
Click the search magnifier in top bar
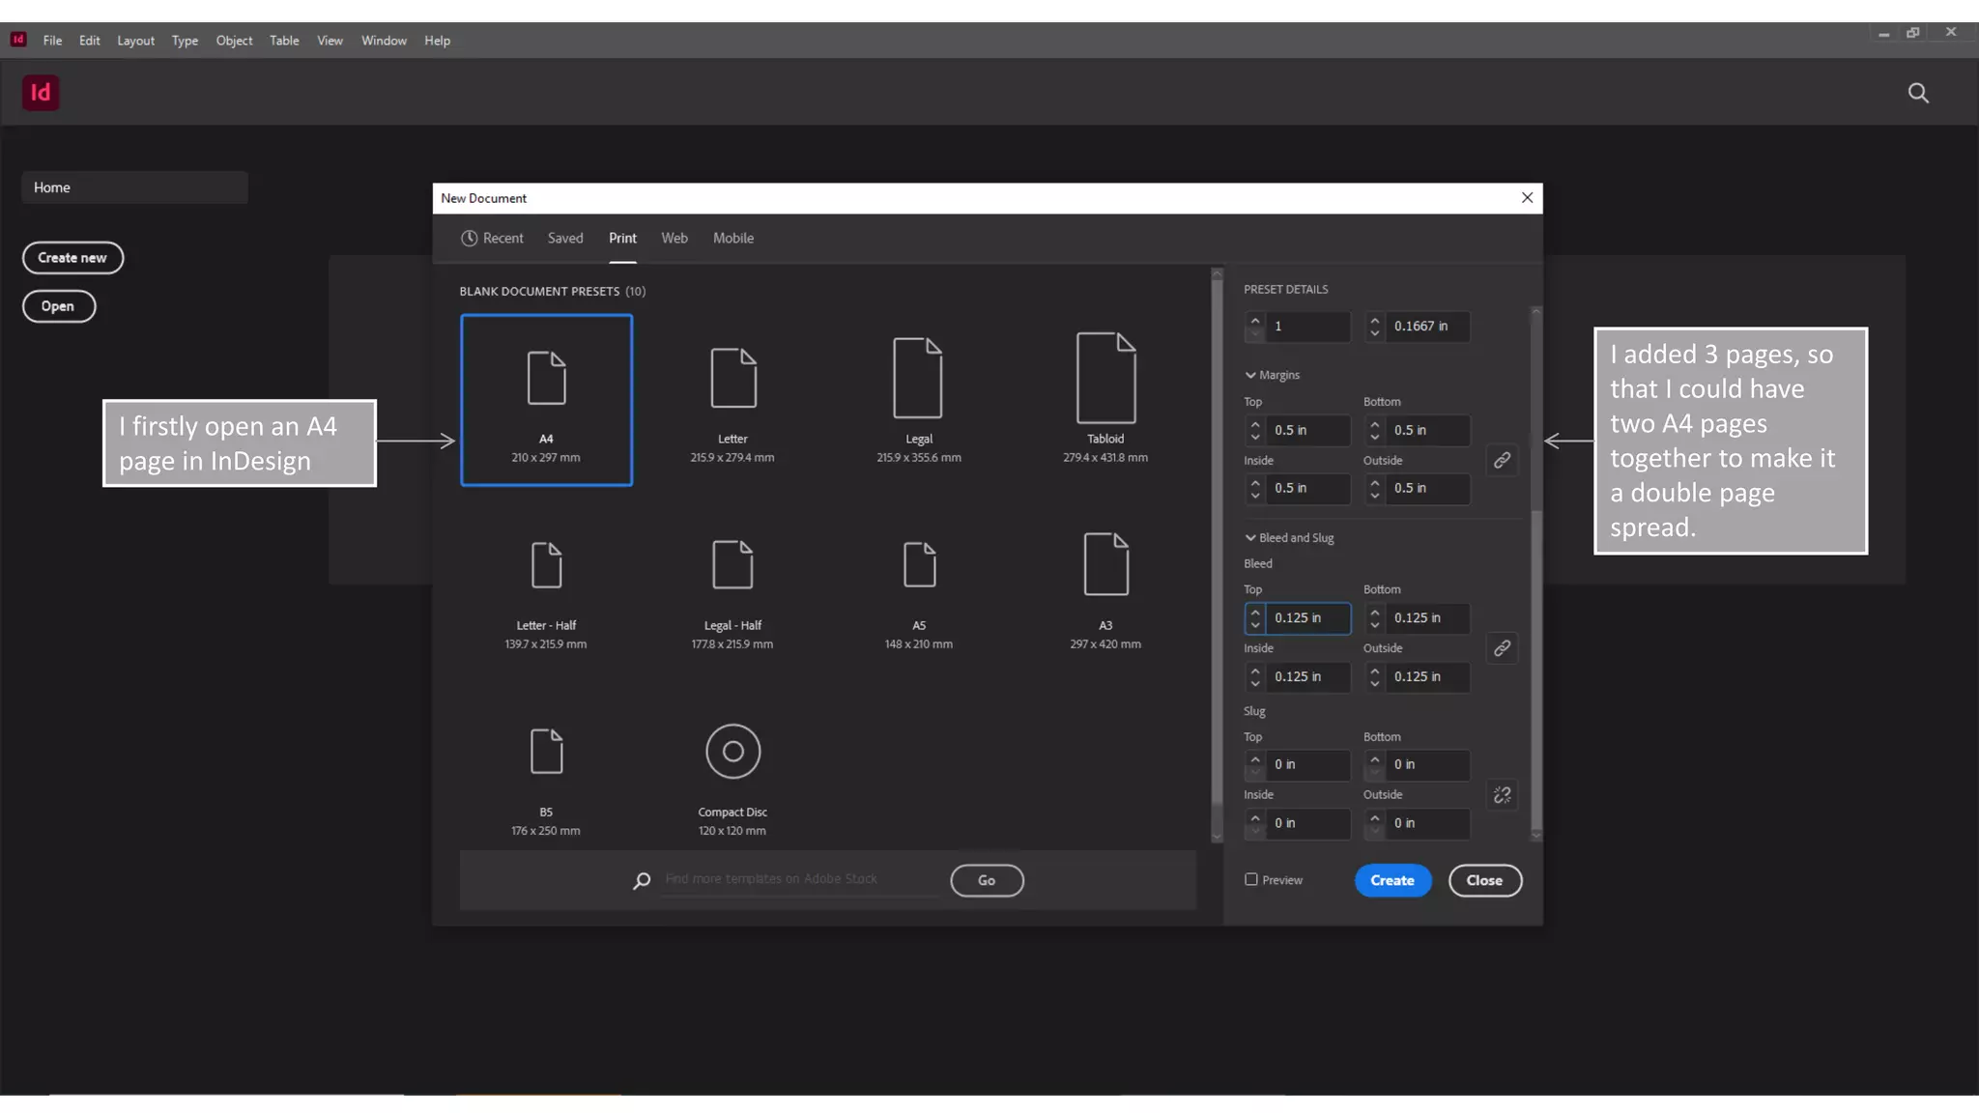tap(1918, 93)
